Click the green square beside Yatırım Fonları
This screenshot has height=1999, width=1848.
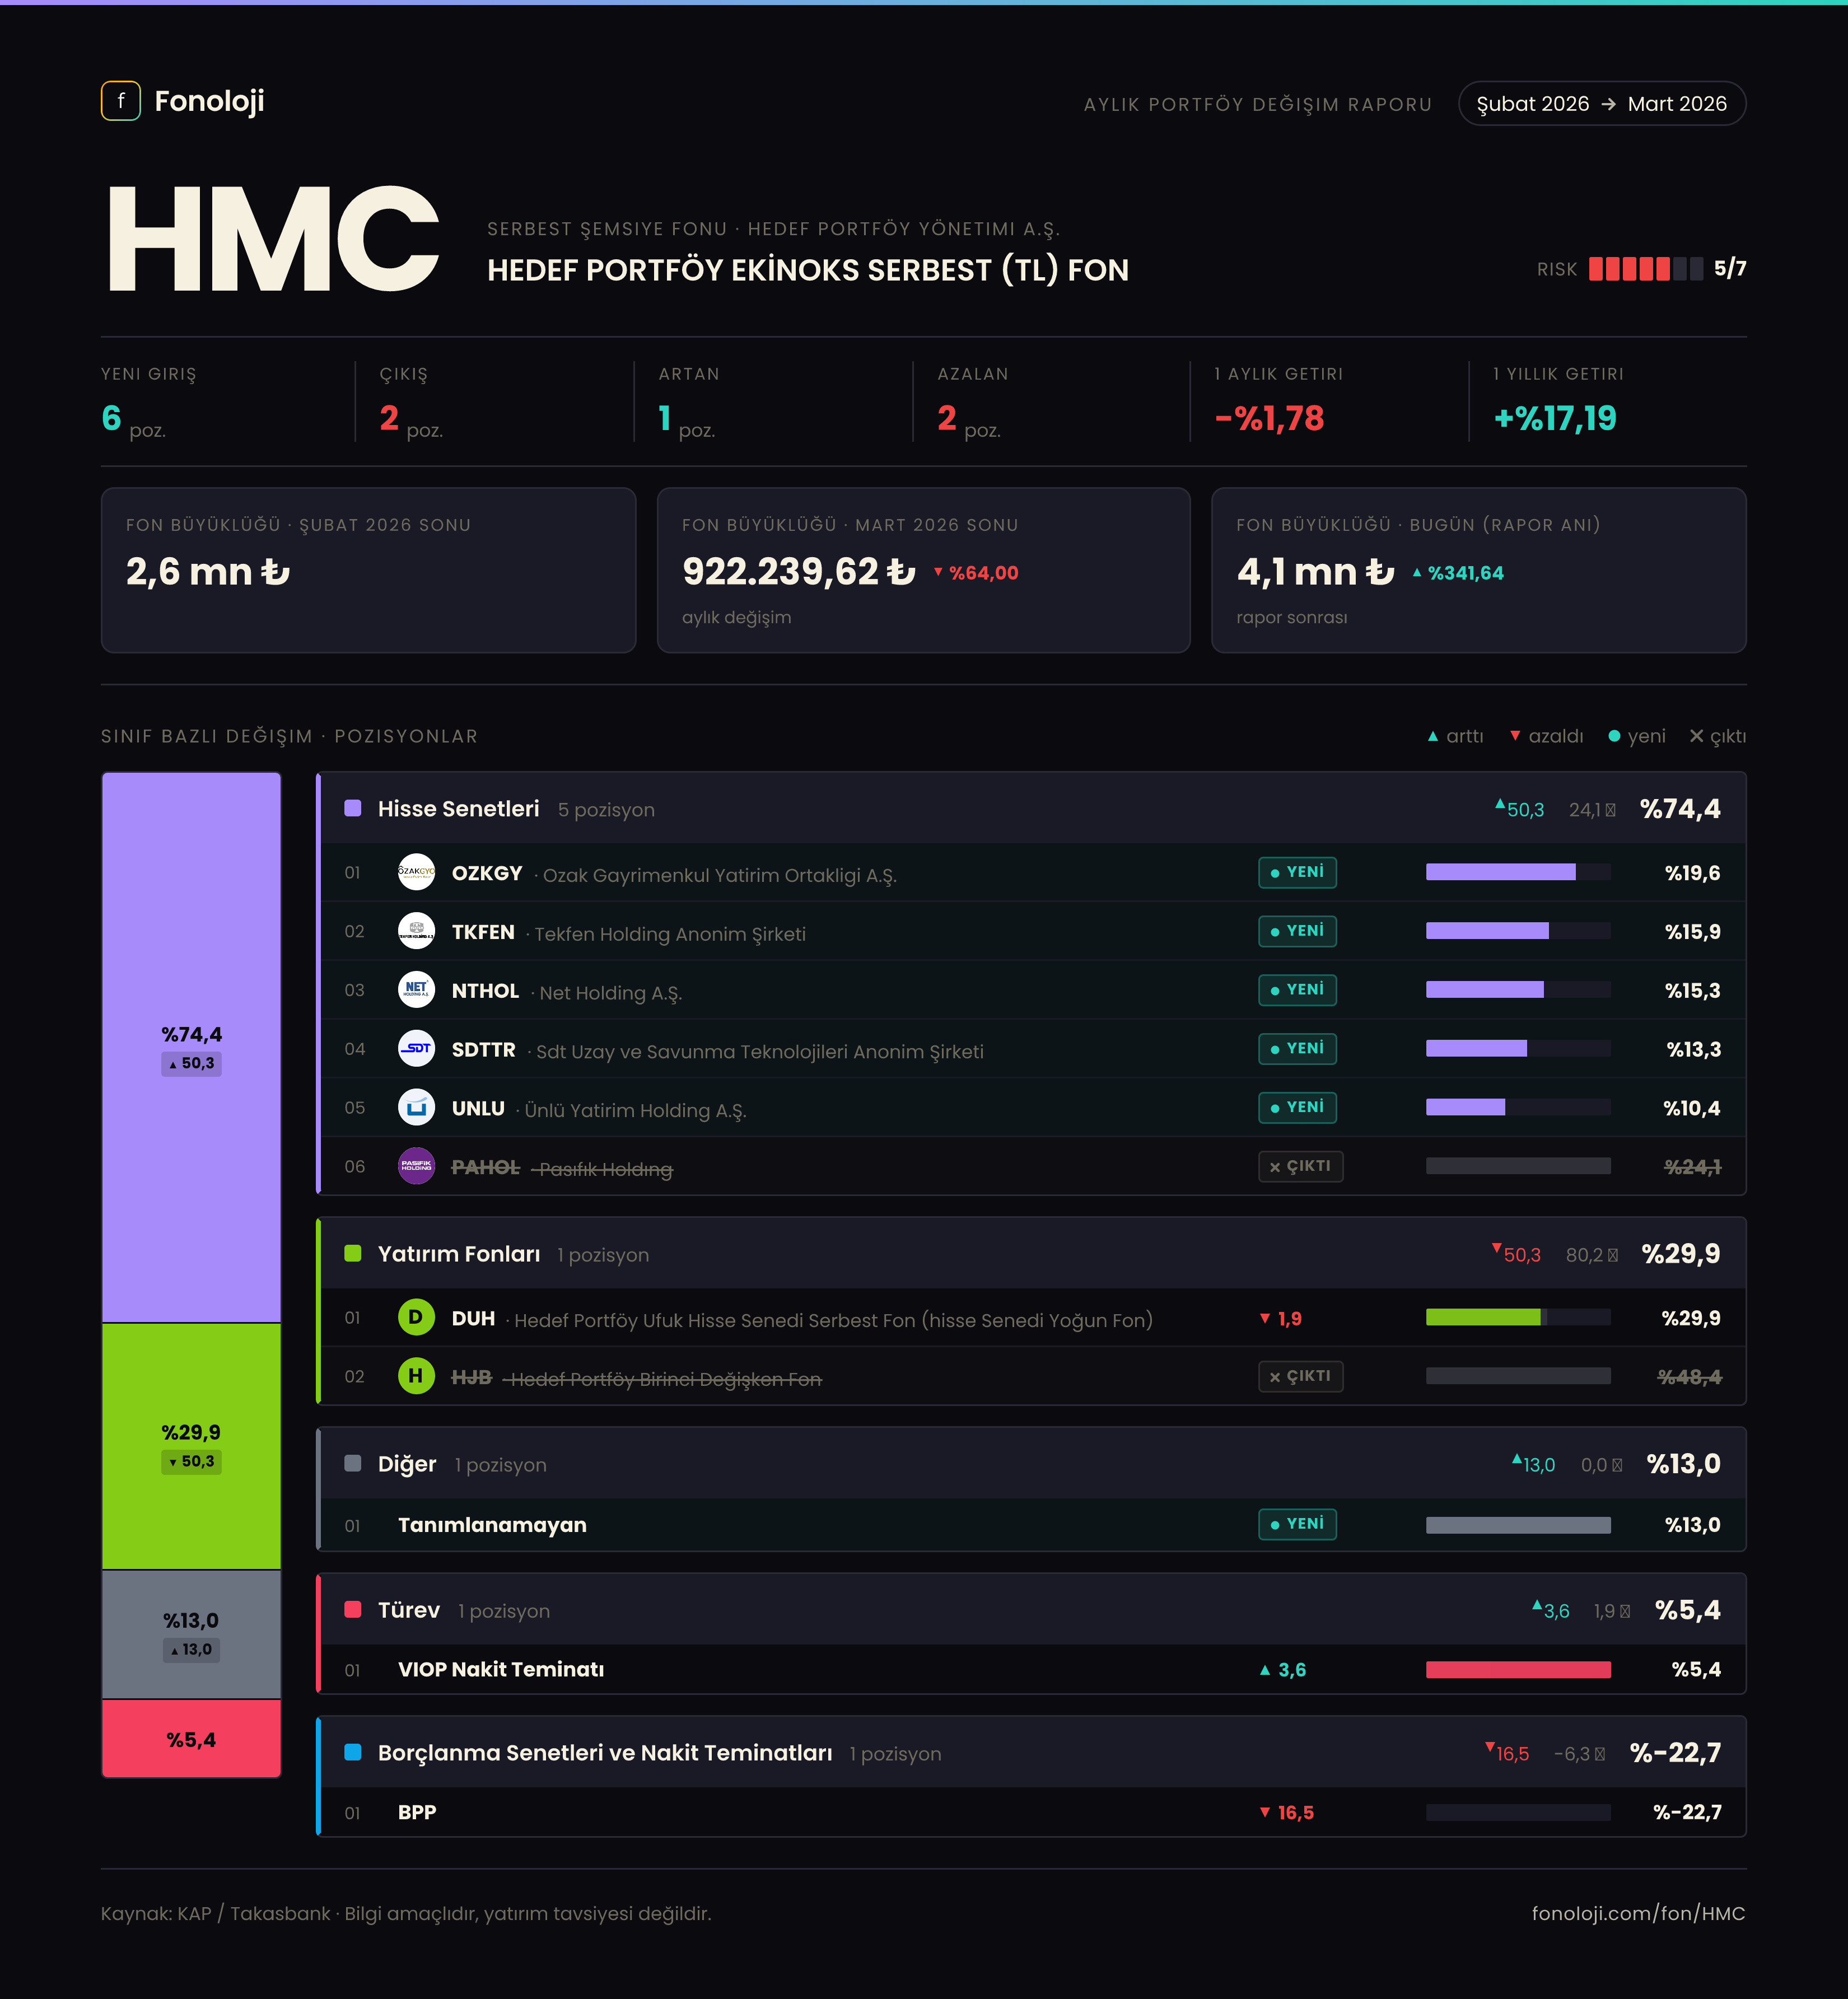tap(353, 1253)
